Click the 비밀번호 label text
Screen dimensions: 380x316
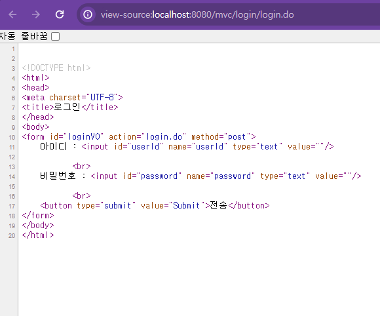coord(58,176)
